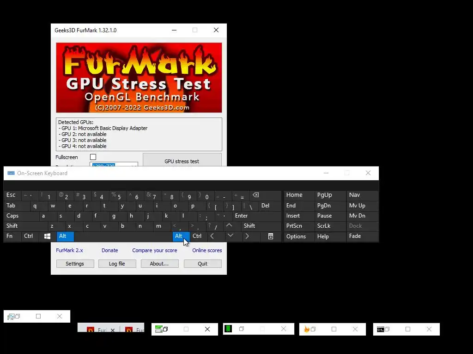473x354 pixels.
Task: Click the About... button
Action: [159, 264]
